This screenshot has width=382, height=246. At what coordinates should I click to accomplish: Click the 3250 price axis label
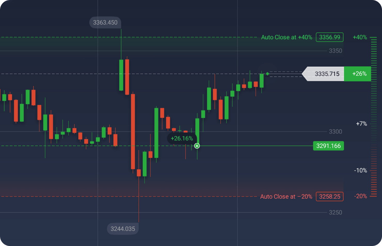[x=335, y=212]
